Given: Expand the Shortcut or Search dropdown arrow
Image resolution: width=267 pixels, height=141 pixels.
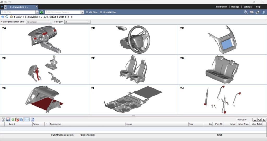Looking at the screenshot, I should (82, 12).
